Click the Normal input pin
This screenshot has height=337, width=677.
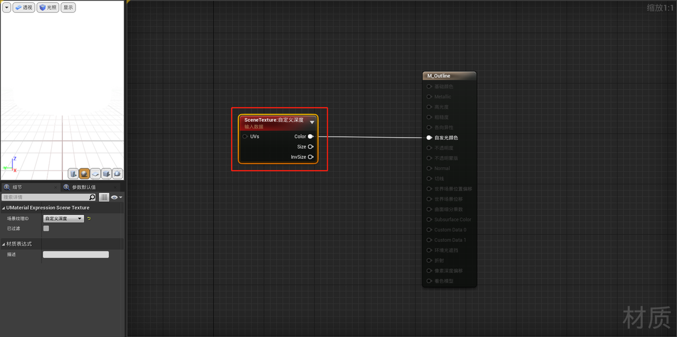point(429,168)
